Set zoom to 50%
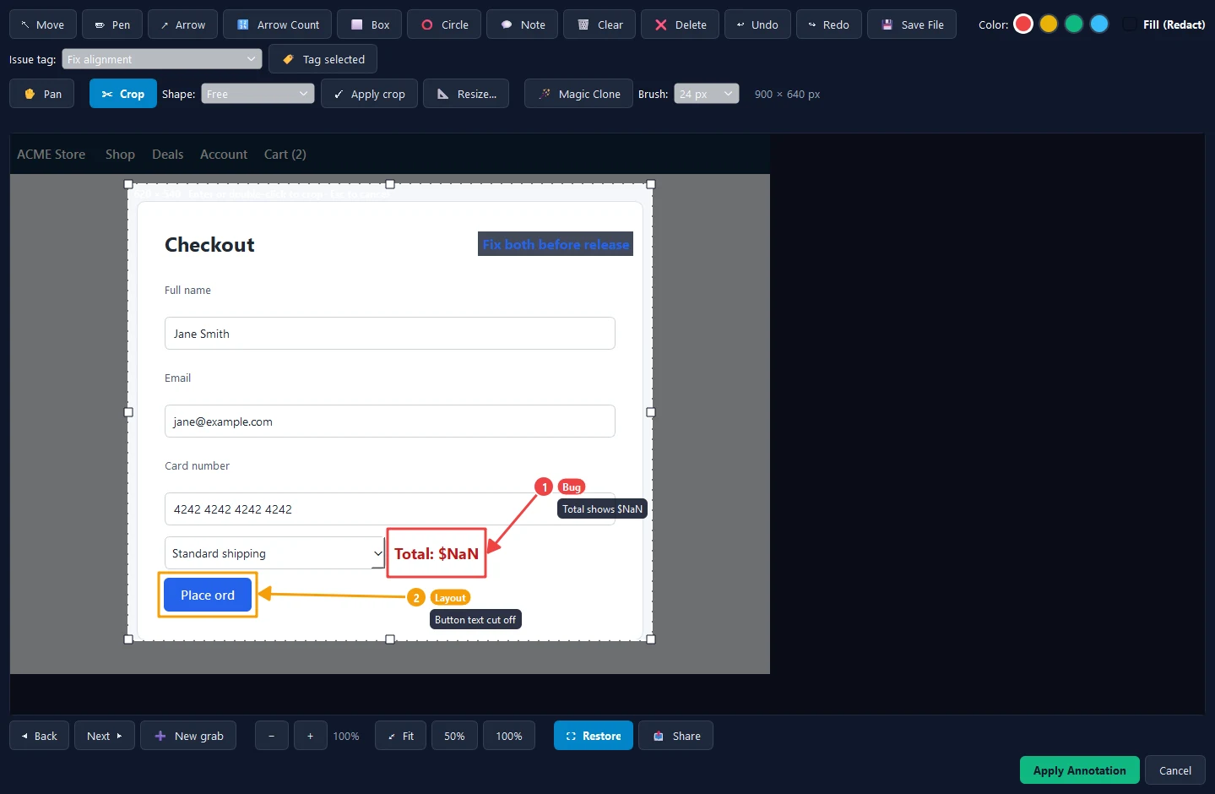The width and height of the screenshot is (1215, 794). pos(454,736)
